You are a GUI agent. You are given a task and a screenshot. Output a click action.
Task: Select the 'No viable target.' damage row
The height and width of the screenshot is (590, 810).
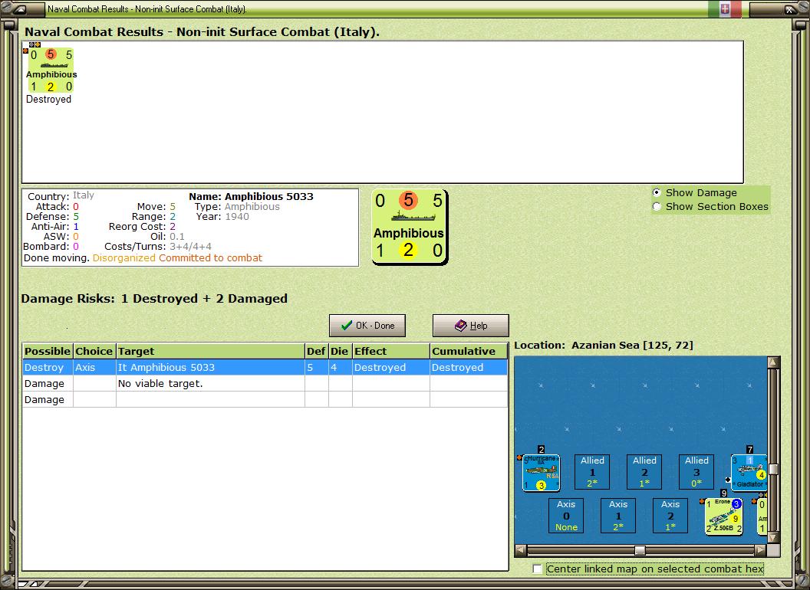265,384
